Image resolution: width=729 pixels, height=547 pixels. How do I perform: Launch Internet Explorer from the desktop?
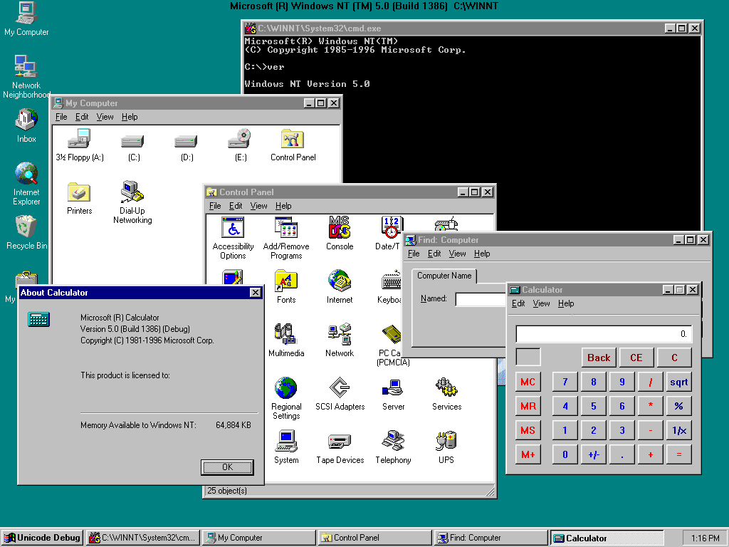pos(26,174)
